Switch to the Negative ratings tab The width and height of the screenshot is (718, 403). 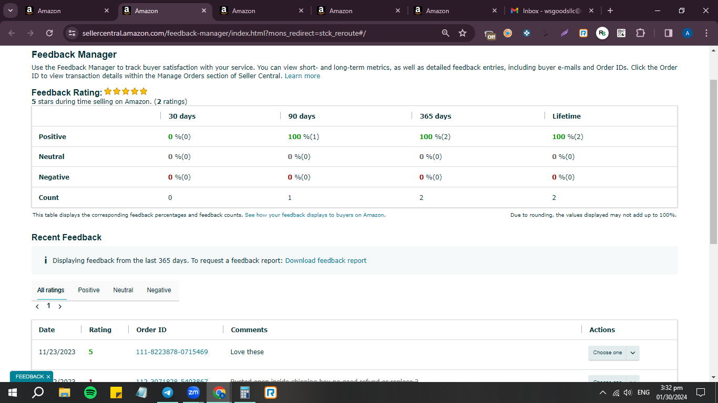coord(159,290)
